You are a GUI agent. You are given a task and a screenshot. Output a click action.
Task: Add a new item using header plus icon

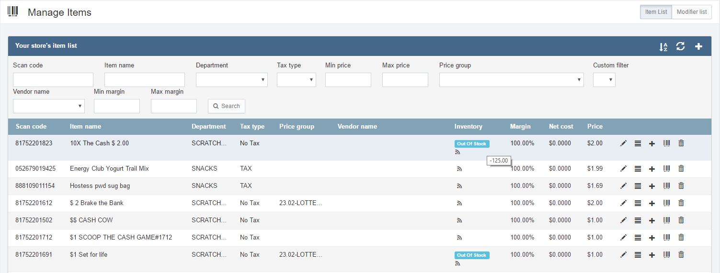698,46
